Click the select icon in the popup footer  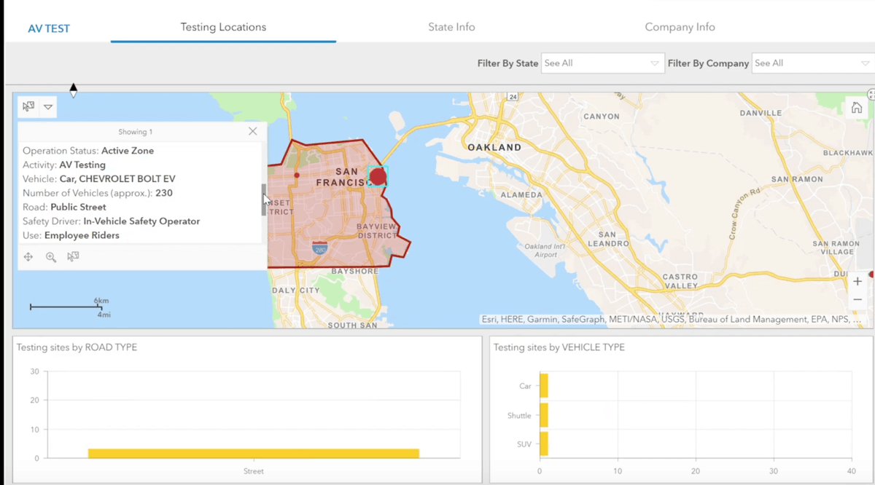coord(73,256)
